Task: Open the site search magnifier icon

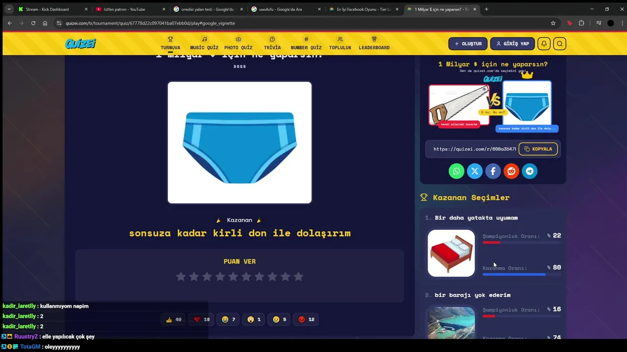Action: click(x=559, y=44)
